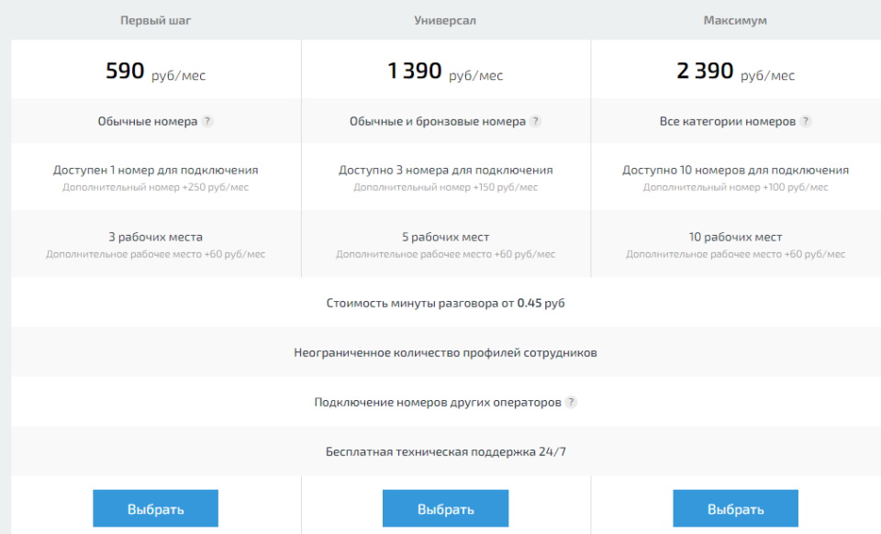This screenshot has width=881, height=534.
Task: Click help icon beside "Обычные номера"
Action: coord(207,121)
